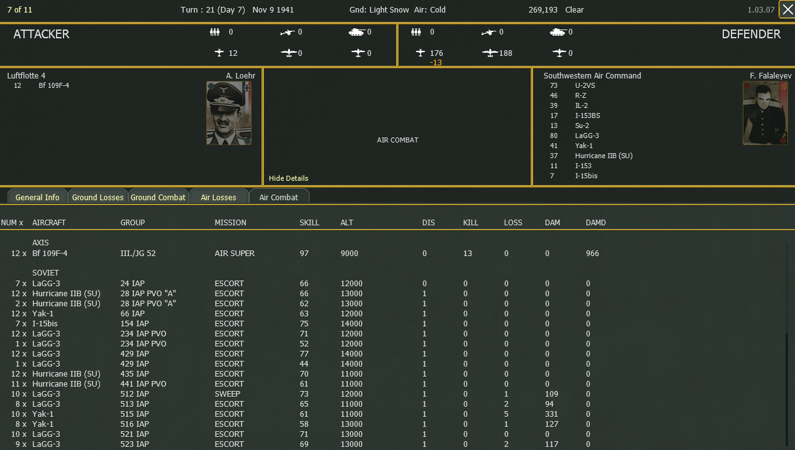
Task: Click the 331 damage value for 515 IAP
Action: tap(551, 414)
